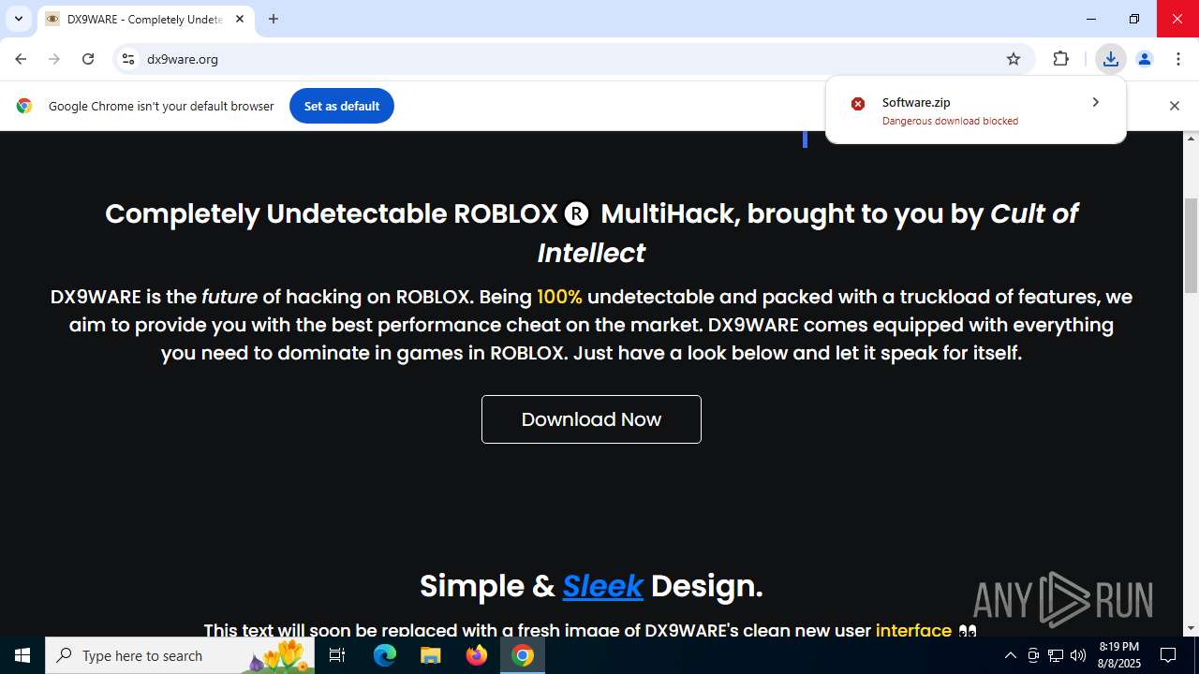Screen dimensions: 1199x674
Task: Open the tab search dropdown arrow
Action: pos(19,19)
